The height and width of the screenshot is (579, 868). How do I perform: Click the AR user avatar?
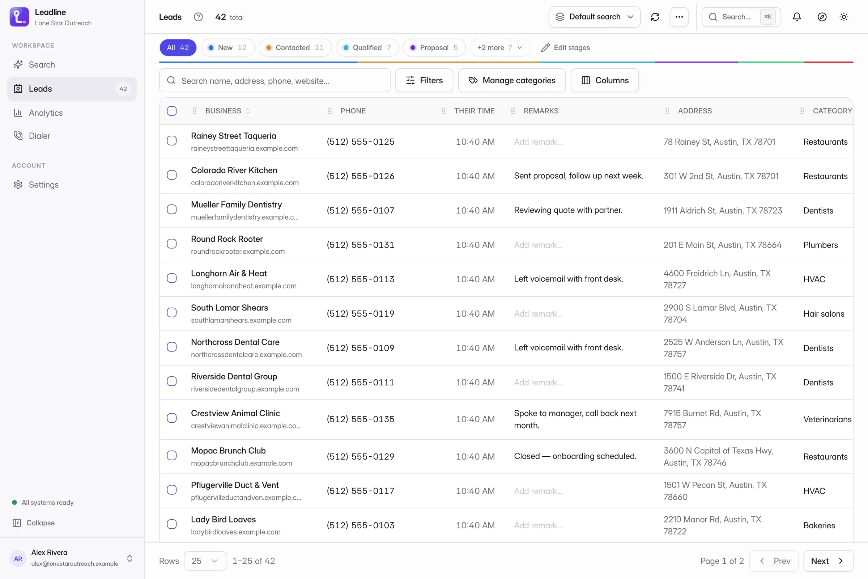(18, 558)
